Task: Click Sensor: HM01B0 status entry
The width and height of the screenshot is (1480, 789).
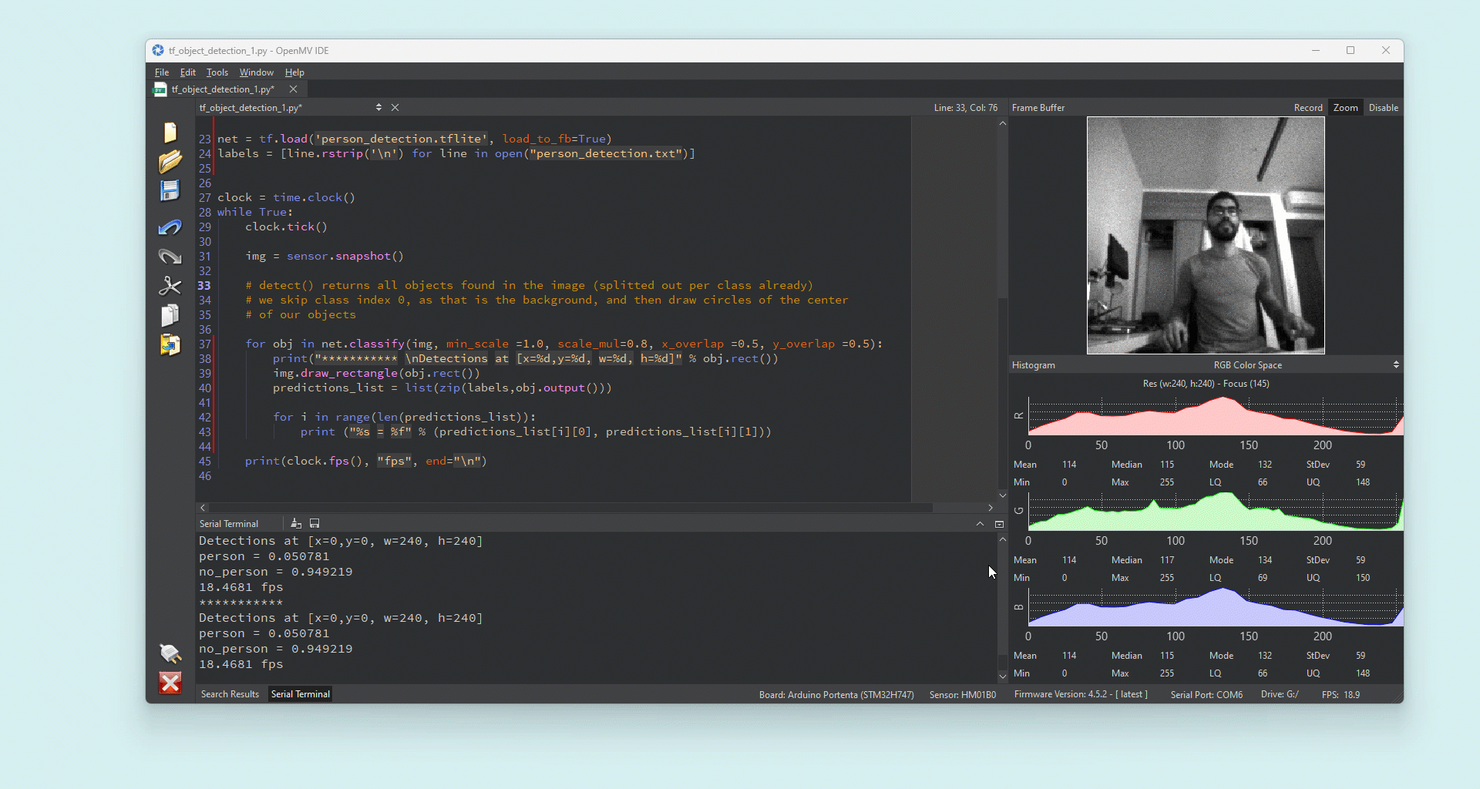Action: (963, 694)
